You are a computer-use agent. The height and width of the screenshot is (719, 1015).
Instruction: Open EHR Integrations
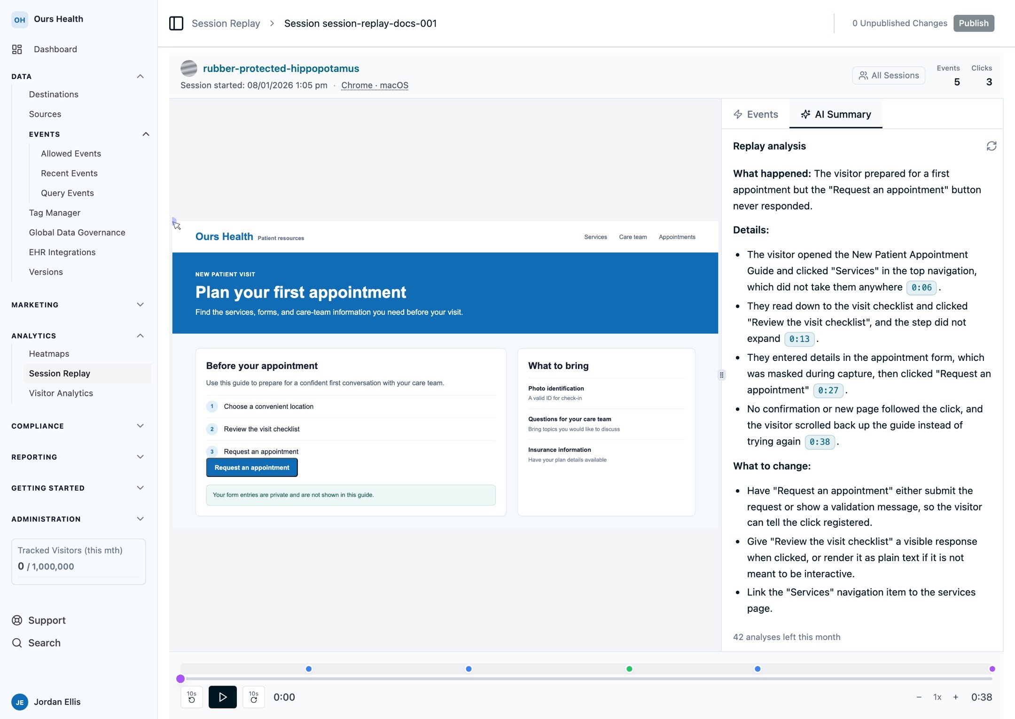[62, 252]
